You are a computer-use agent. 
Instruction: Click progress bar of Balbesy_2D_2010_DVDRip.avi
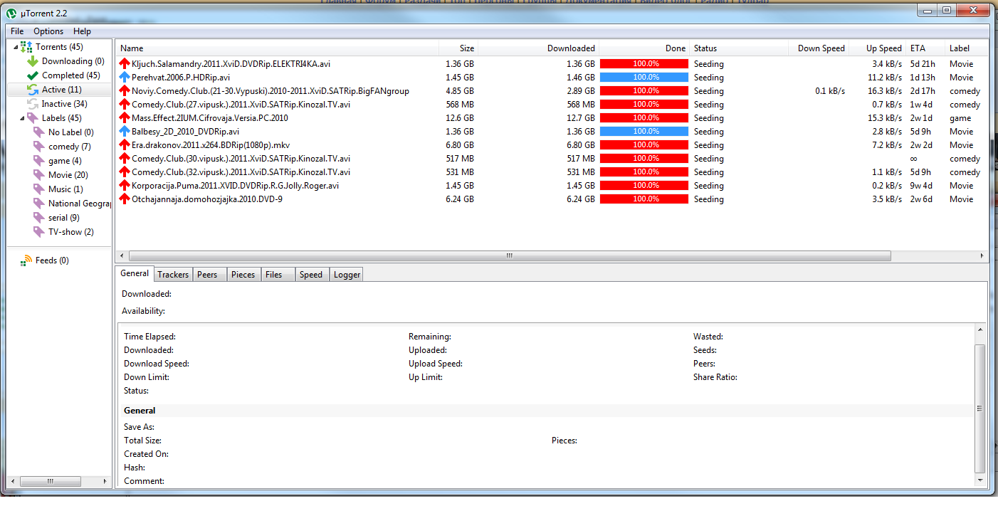click(x=644, y=132)
